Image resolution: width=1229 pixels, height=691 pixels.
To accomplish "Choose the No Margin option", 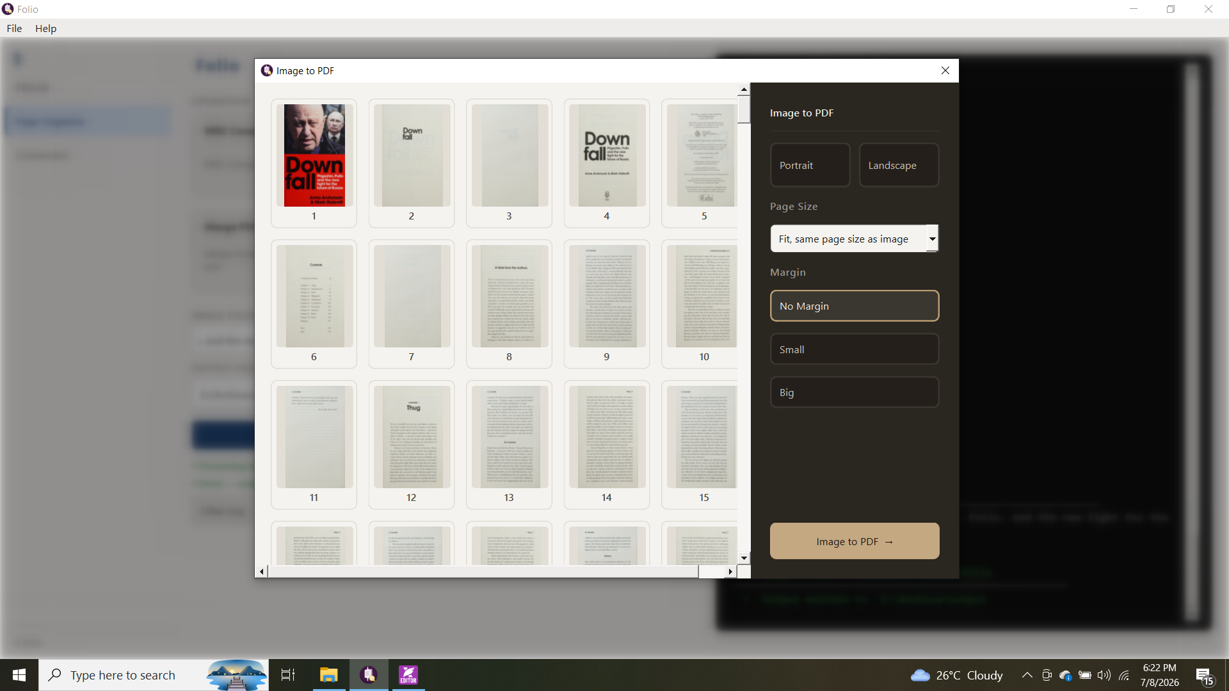I will (x=855, y=306).
